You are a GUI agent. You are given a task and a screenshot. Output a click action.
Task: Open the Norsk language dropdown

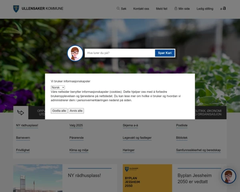point(58,88)
